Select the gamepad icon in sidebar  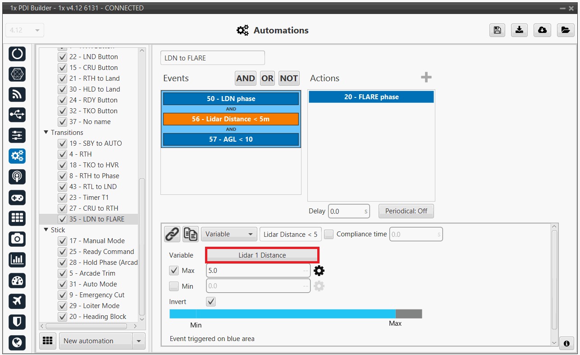(17, 198)
